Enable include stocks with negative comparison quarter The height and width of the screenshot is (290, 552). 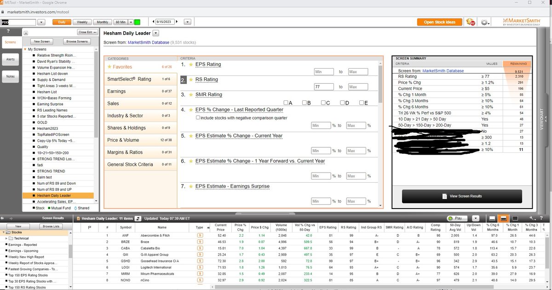coord(198,118)
